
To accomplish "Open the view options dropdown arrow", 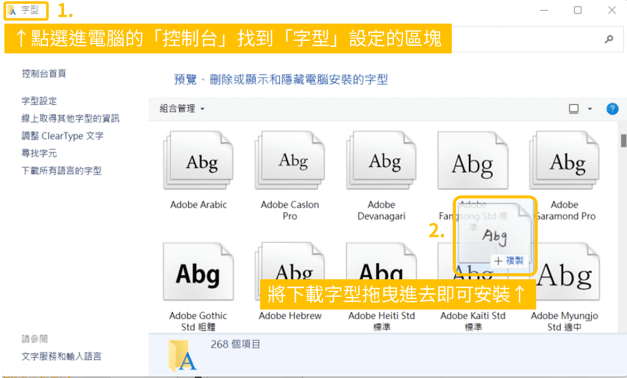I will click(x=590, y=109).
